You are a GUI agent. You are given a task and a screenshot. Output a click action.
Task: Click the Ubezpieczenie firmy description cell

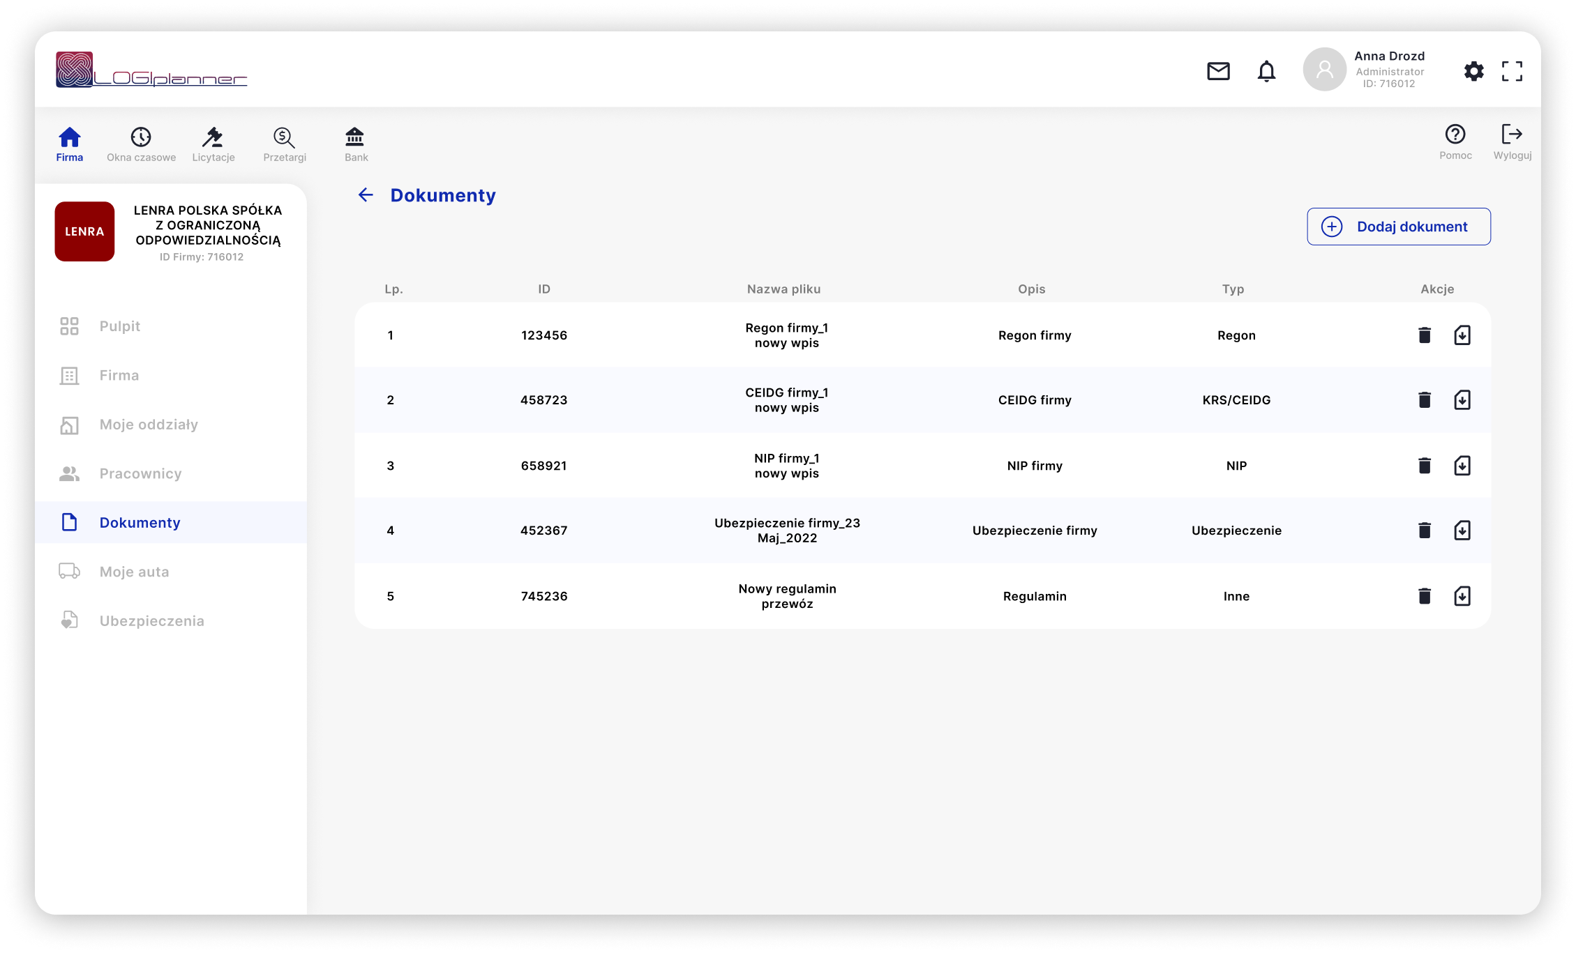[1035, 531]
